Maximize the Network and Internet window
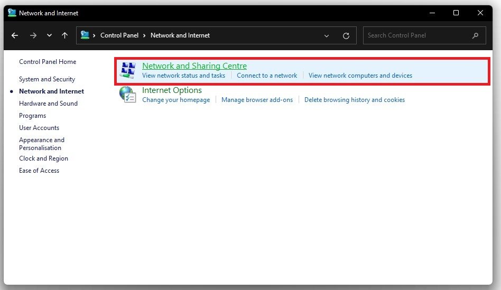Screen dimensions: 501x290 [x=456, y=13]
